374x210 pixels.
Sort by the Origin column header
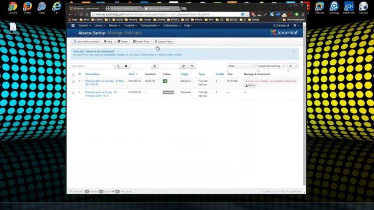coord(185,74)
